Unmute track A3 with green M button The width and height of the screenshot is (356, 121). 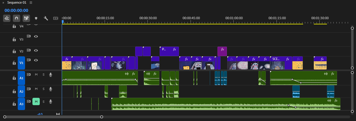click(x=36, y=101)
